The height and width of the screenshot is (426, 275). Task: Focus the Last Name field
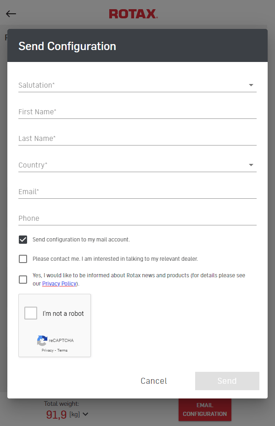coord(138,139)
